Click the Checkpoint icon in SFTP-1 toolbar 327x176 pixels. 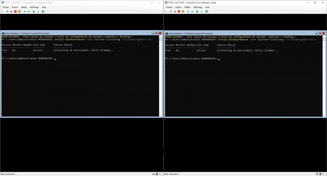(x=34, y=11)
